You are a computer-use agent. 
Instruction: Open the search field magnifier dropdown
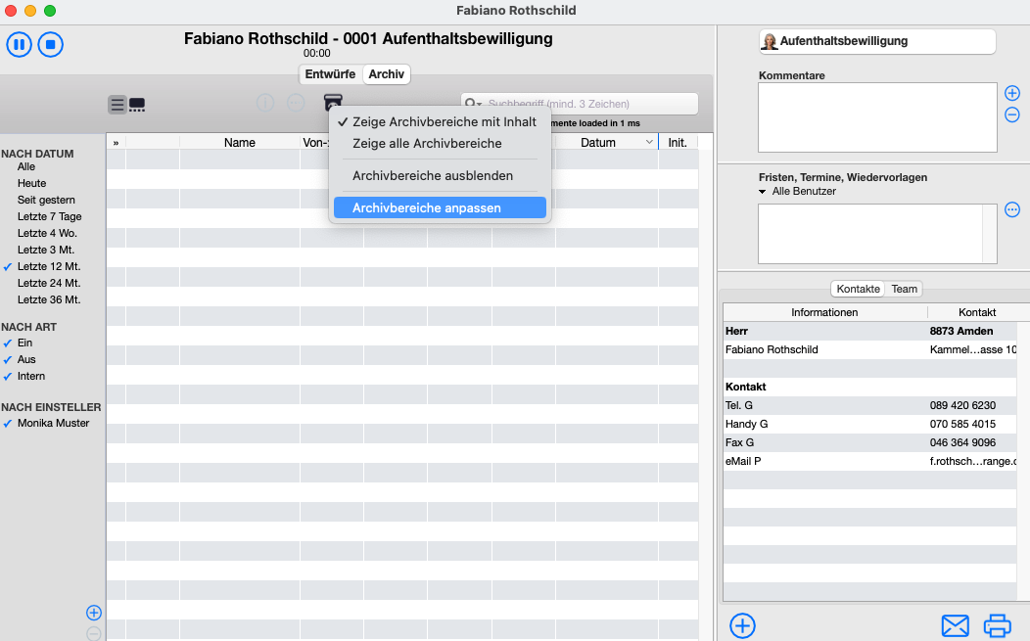click(474, 104)
